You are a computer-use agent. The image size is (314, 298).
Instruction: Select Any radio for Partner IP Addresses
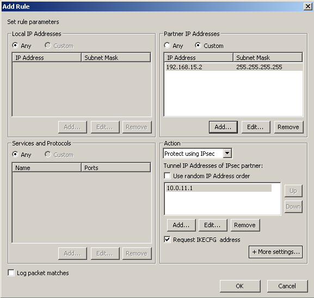(x=167, y=46)
